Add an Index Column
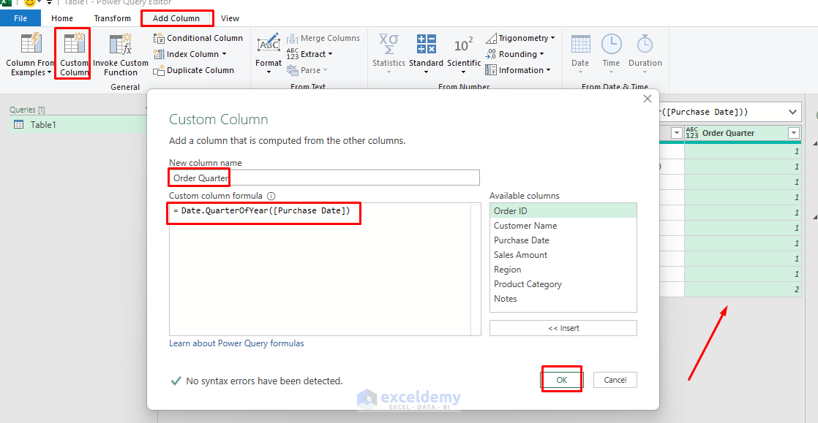818x423 pixels. click(x=190, y=54)
